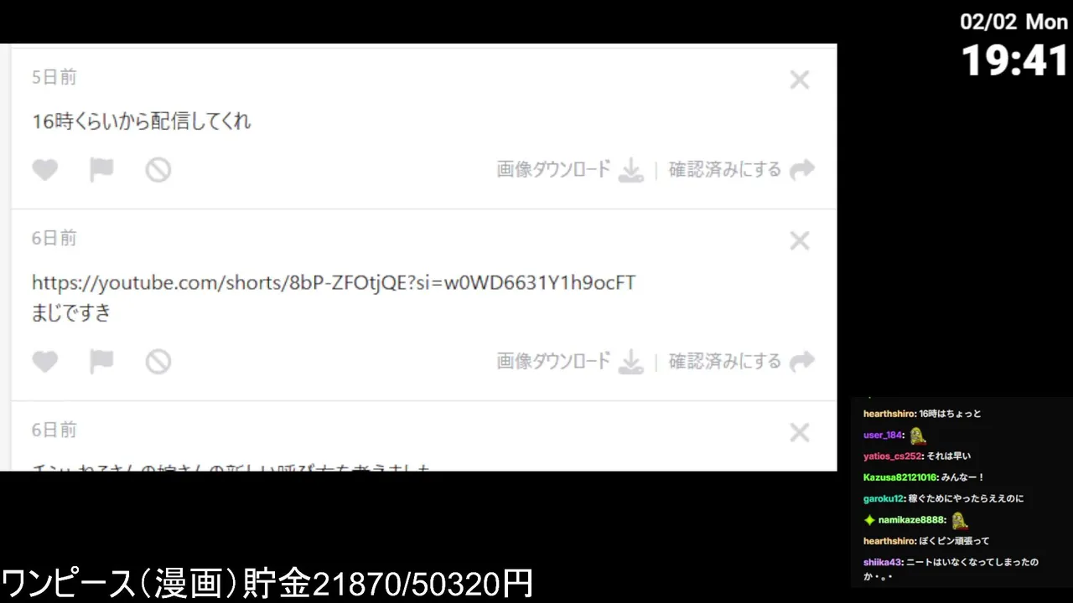Mark the まじですき message as 確認済みにする

click(x=725, y=361)
